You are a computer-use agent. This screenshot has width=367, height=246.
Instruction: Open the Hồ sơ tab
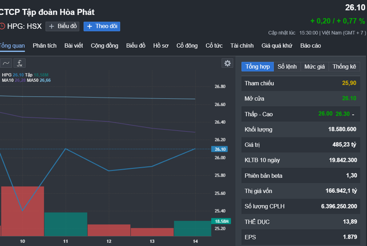click(x=161, y=46)
